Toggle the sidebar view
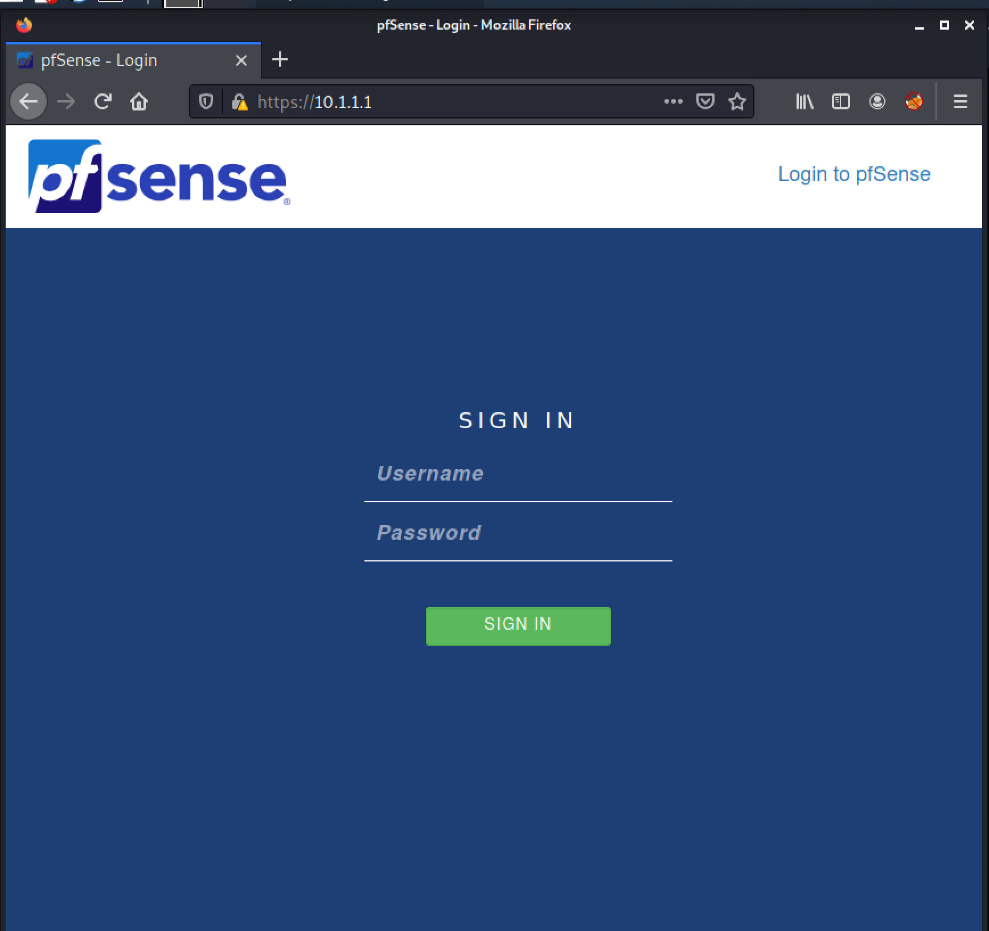Screen dimensions: 989x931 pyautogui.click(x=840, y=102)
